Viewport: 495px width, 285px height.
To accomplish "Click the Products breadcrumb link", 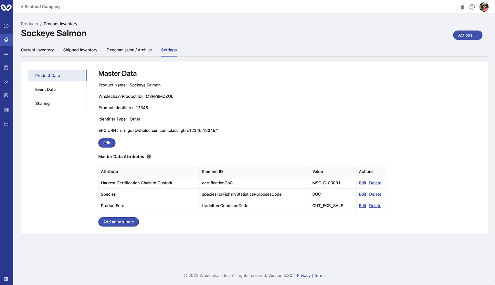I will coord(29,24).
